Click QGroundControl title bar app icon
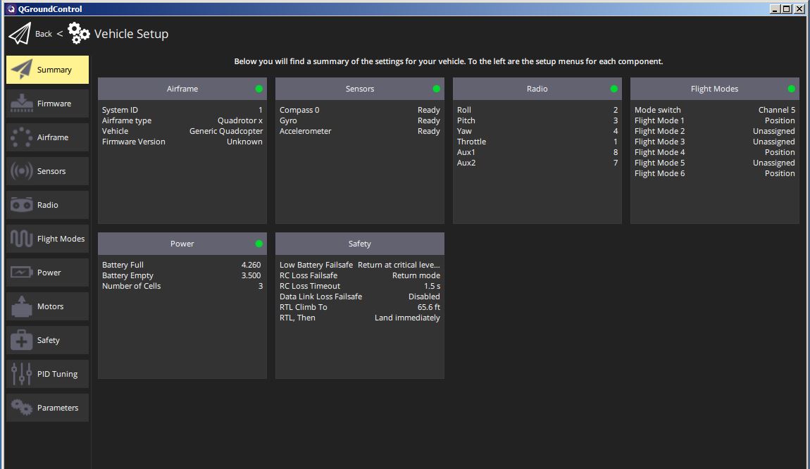The width and height of the screenshot is (810, 469). coord(11,8)
